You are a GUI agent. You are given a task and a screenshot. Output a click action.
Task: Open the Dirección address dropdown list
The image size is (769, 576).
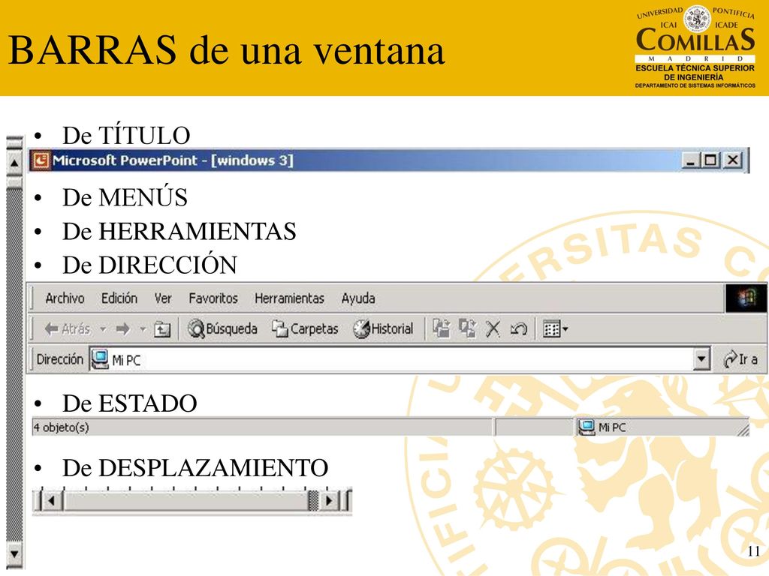701,359
